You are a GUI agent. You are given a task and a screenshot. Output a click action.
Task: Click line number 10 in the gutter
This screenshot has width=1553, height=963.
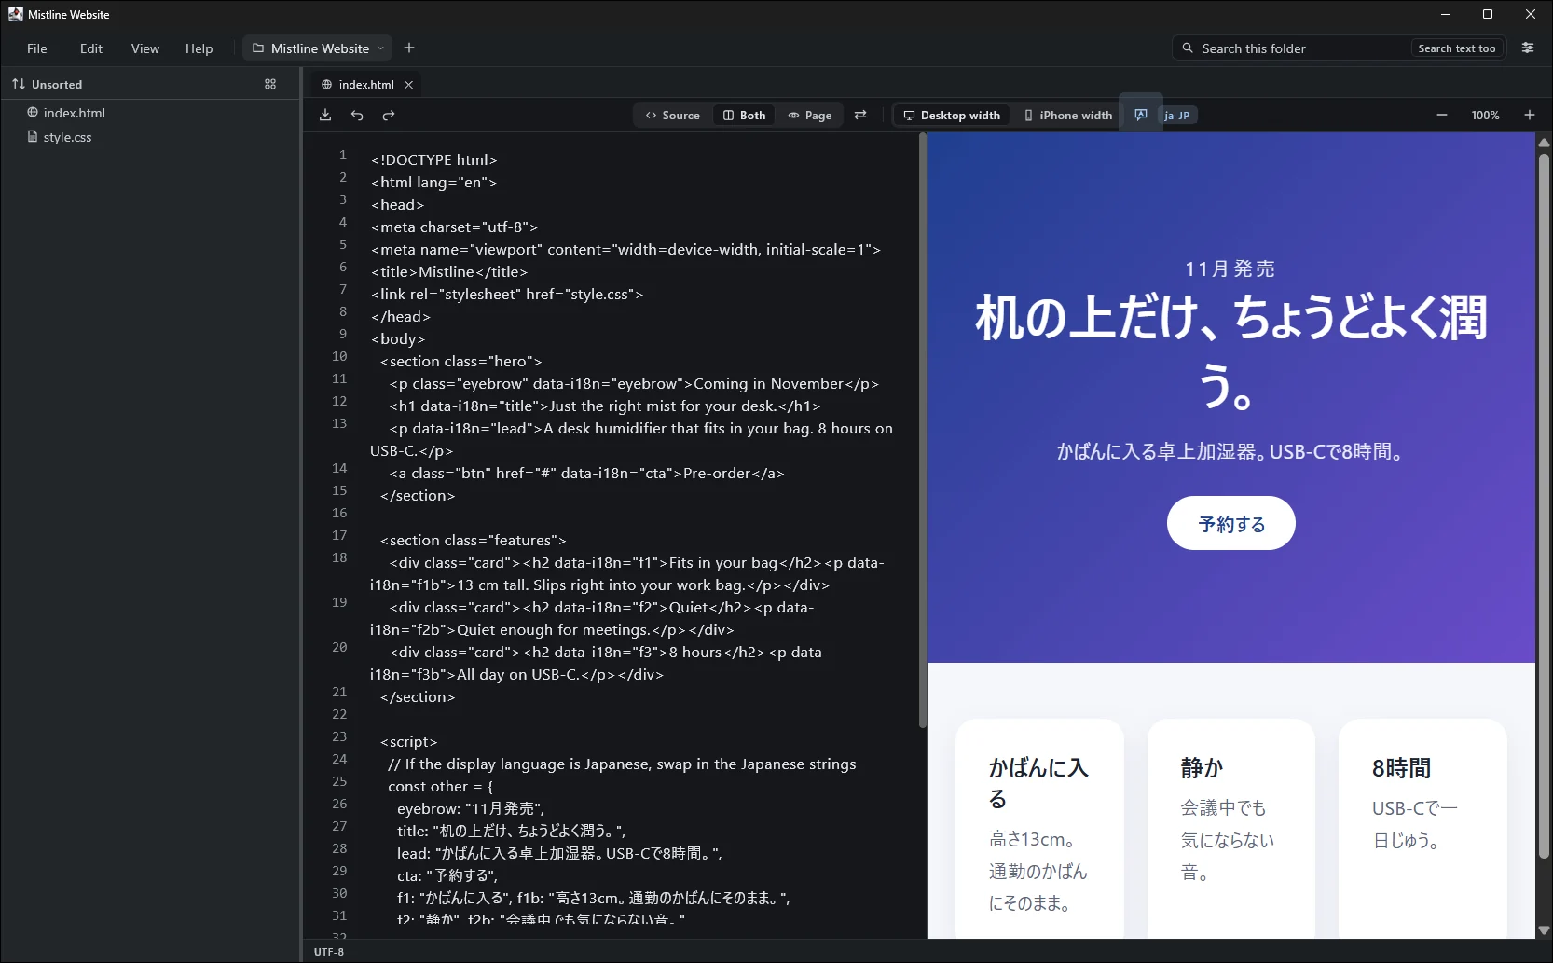(x=339, y=356)
